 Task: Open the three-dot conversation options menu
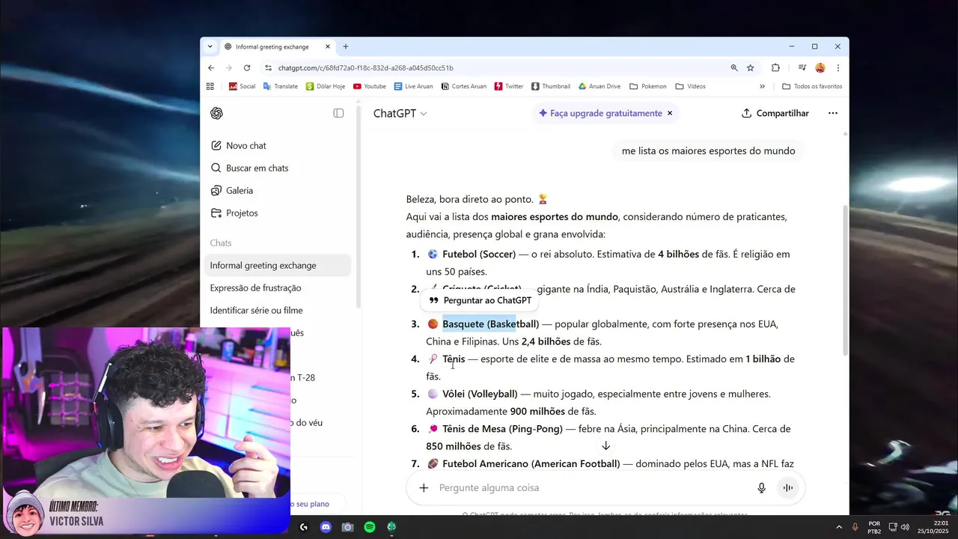click(x=832, y=113)
